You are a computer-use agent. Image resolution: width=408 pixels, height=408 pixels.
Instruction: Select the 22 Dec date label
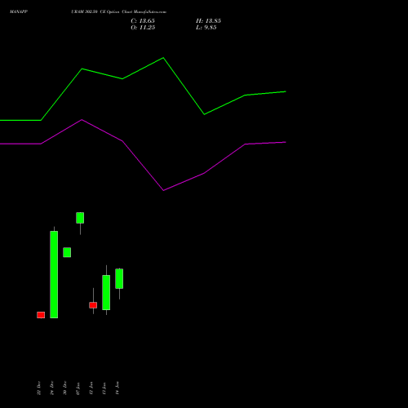pyautogui.click(x=38, y=388)
